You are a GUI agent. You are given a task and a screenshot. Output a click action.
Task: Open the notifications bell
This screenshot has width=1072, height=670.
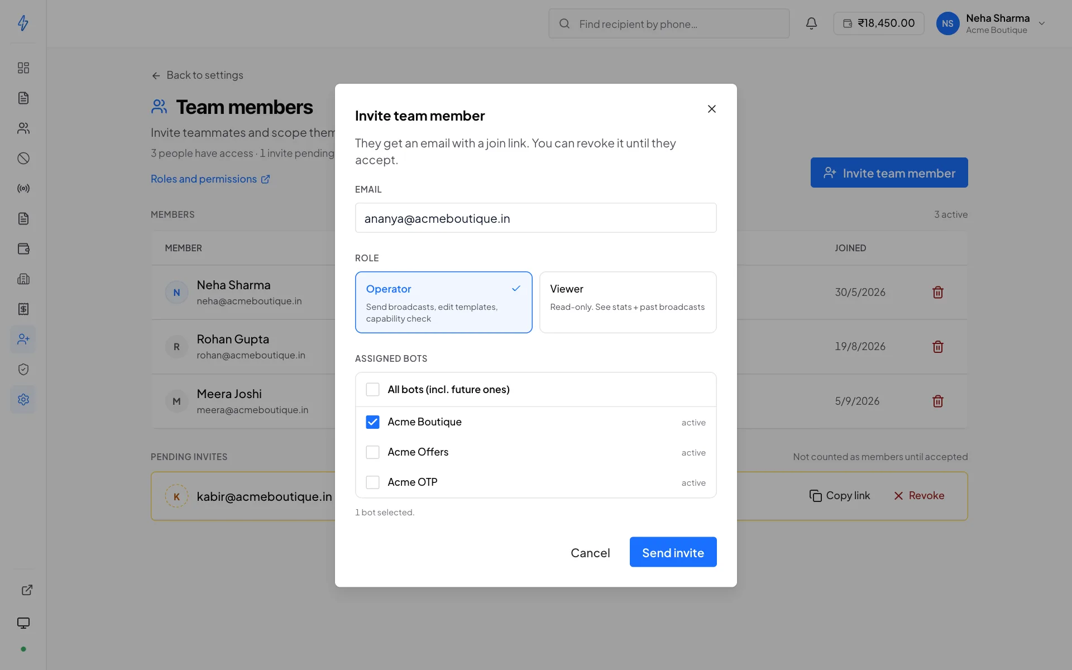pos(811,23)
